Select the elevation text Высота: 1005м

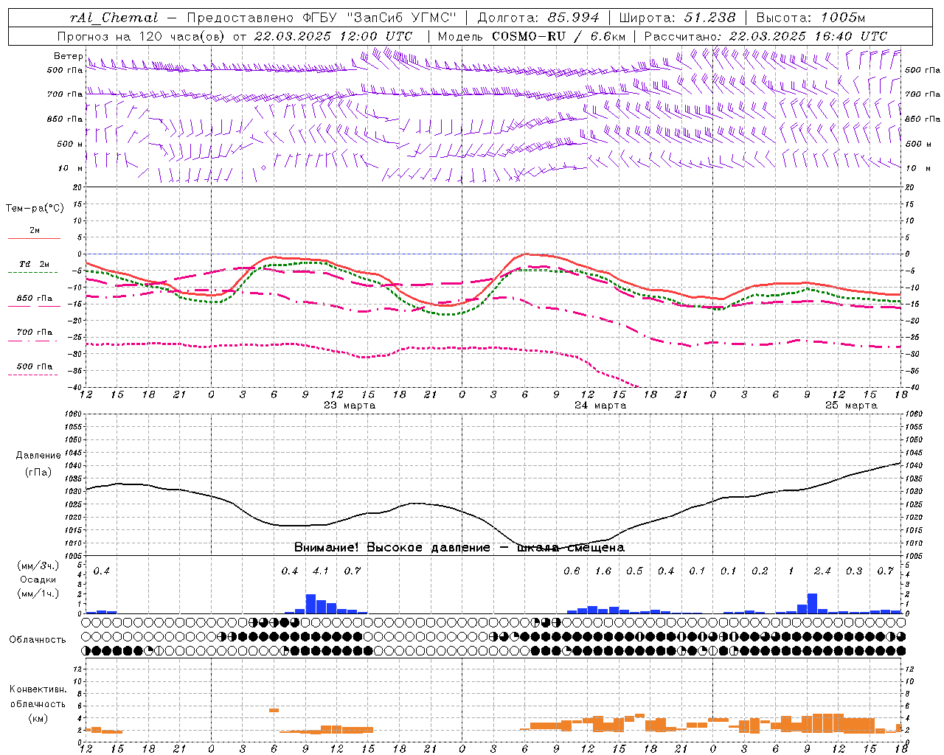pos(811,18)
